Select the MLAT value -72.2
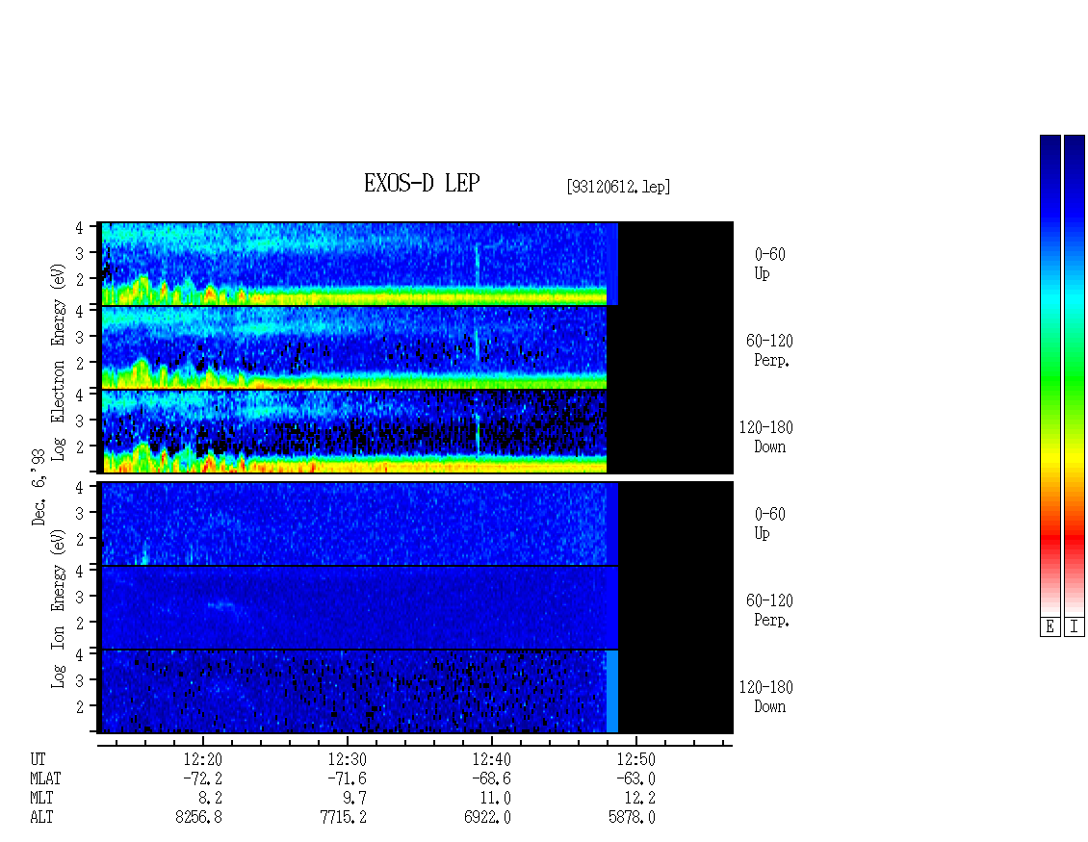 click(x=202, y=778)
